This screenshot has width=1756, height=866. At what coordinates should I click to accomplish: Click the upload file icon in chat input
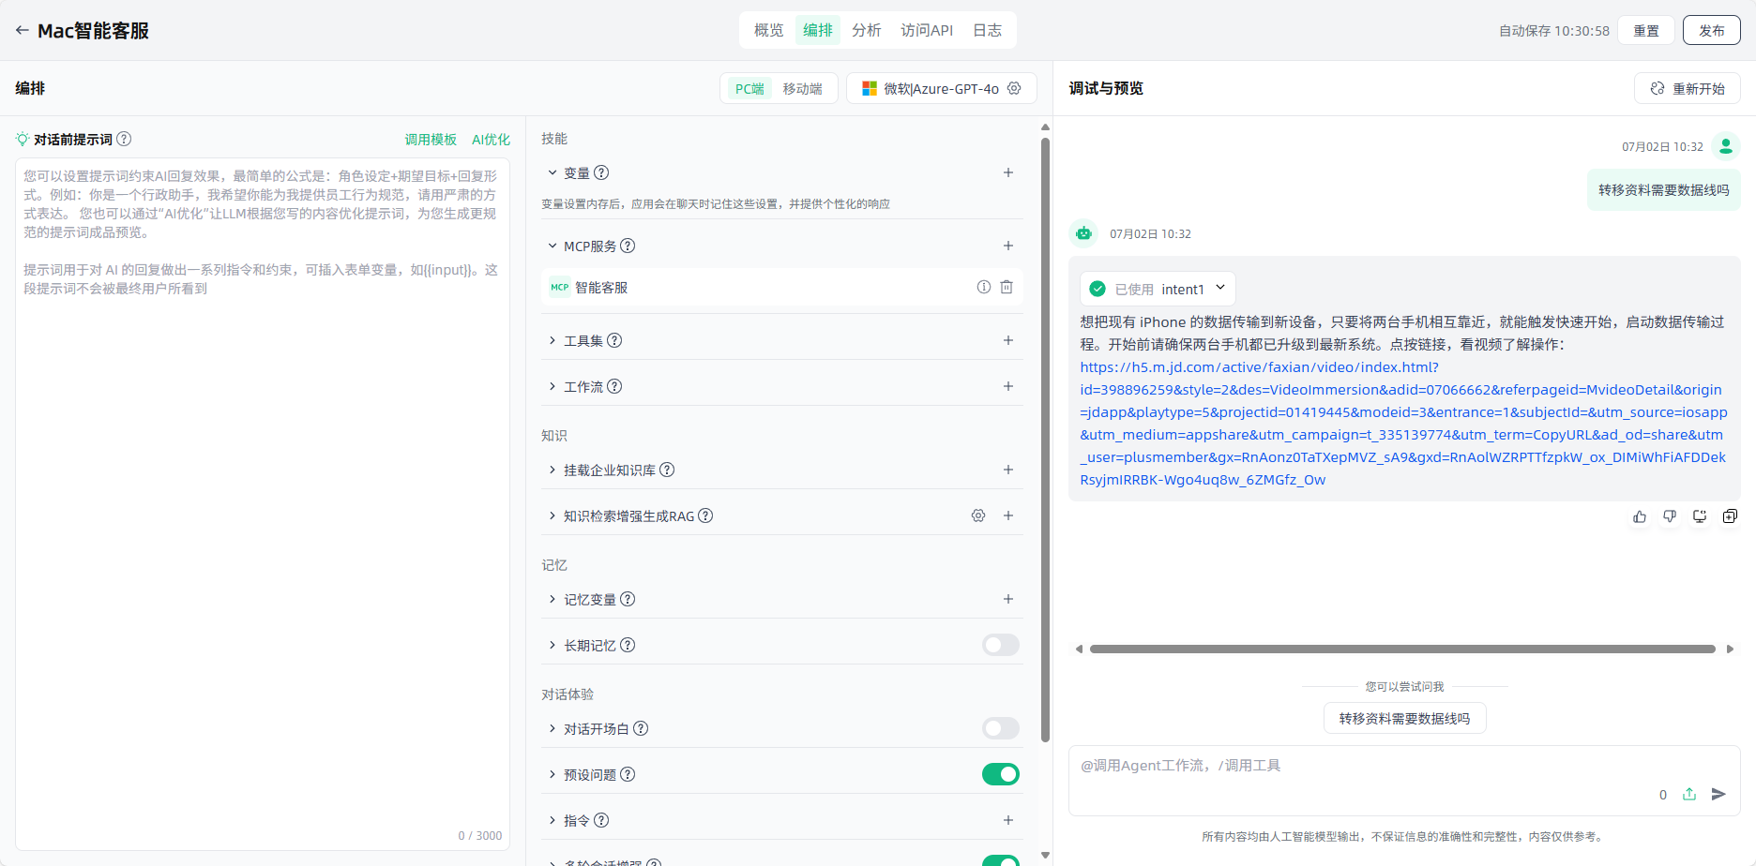point(1689,794)
